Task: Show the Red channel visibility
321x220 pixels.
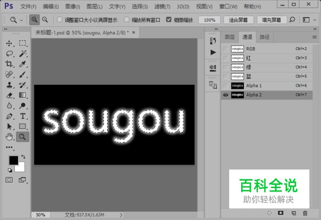Action: (x=225, y=58)
